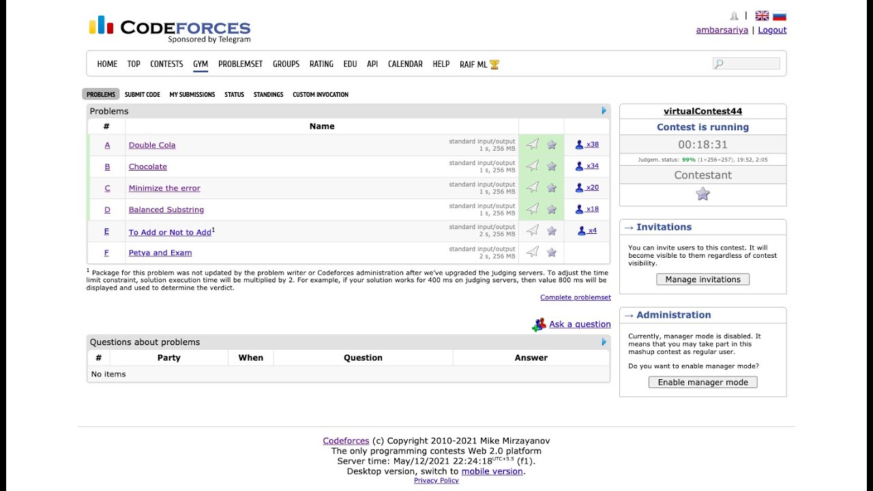Image resolution: width=873 pixels, height=491 pixels.
Task: Click the Ask a question link
Action: click(x=580, y=324)
